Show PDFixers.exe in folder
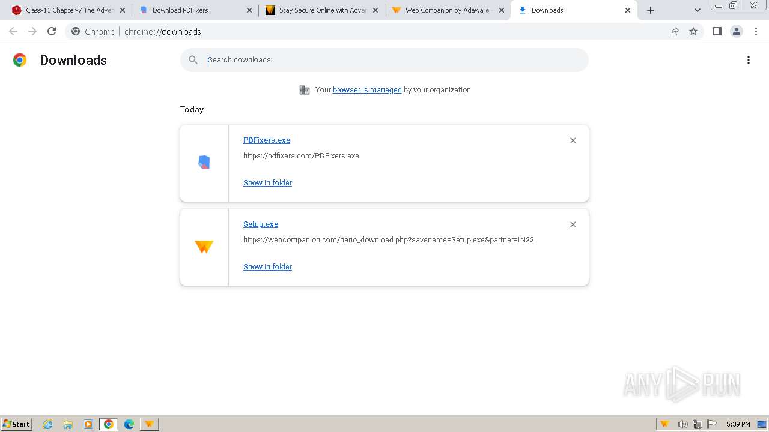 tap(267, 183)
